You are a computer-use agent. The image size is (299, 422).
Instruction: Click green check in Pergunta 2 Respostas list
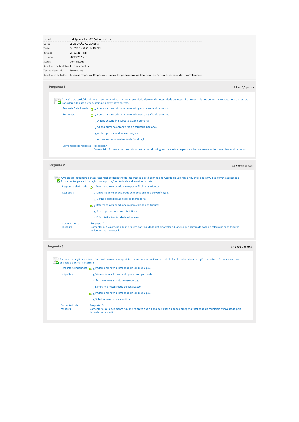[91, 206]
